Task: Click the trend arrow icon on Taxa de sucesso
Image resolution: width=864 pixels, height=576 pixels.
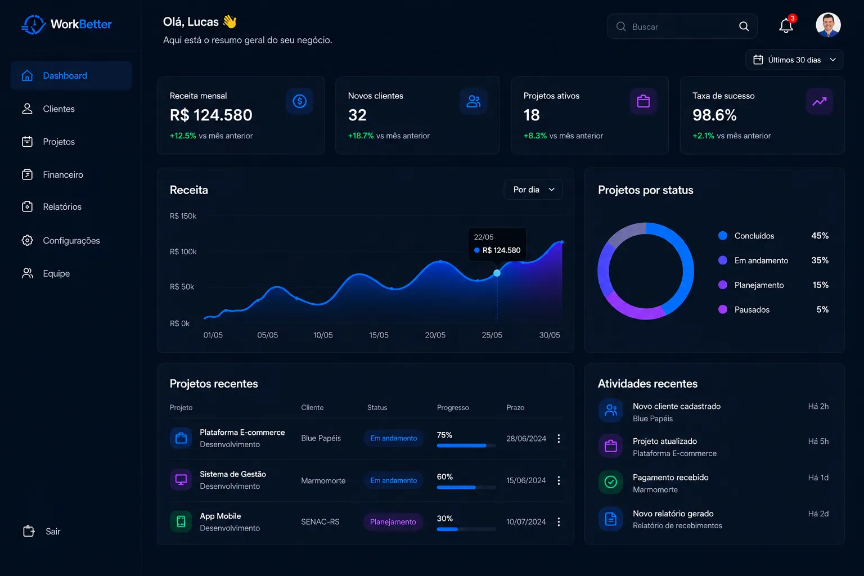Action: point(820,101)
